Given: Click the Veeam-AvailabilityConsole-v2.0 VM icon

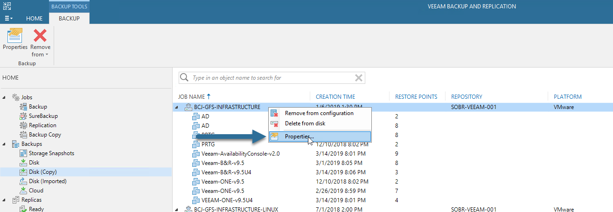Looking at the screenshot, I should [x=196, y=153].
